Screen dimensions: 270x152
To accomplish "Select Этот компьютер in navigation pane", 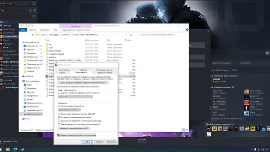I will (32, 81).
